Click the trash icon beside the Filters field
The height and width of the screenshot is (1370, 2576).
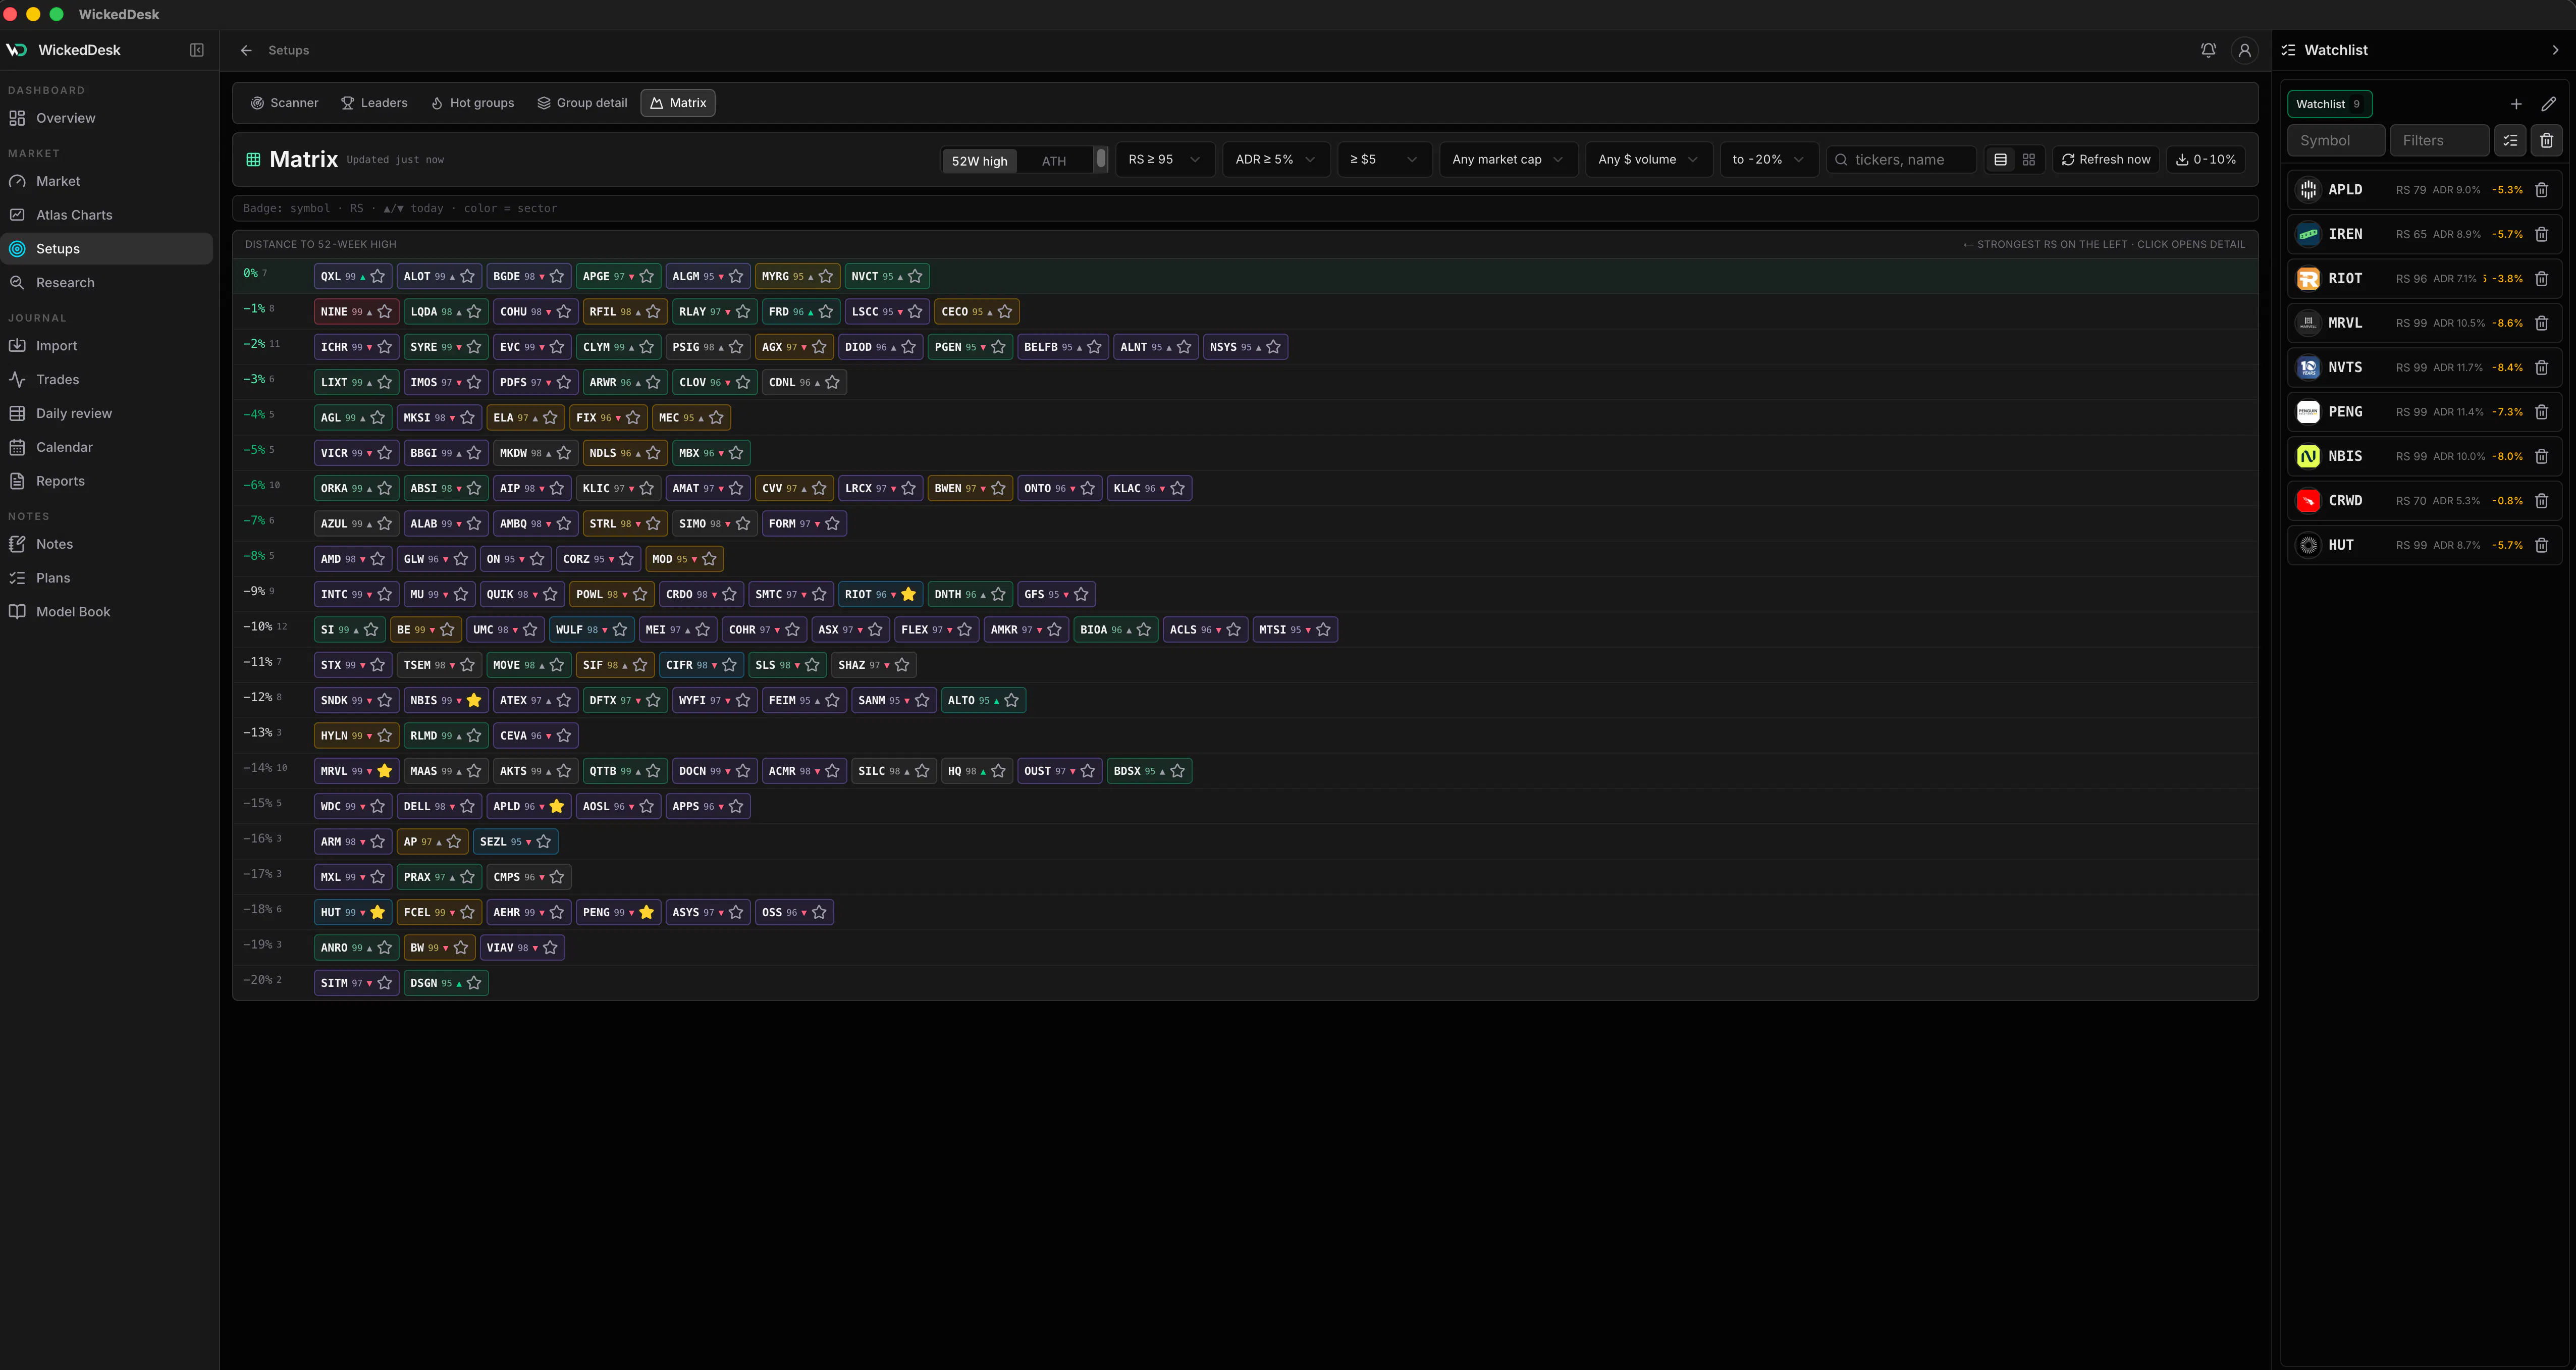[x=2546, y=141]
